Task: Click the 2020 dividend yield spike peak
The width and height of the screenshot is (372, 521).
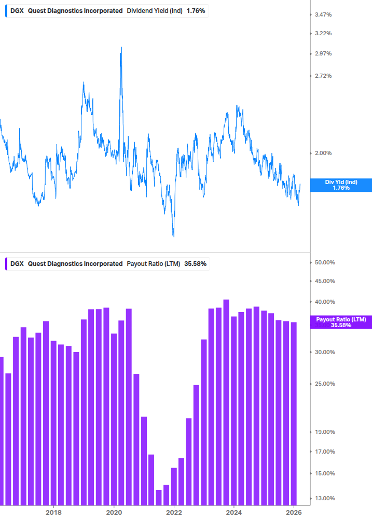Action: click(121, 48)
